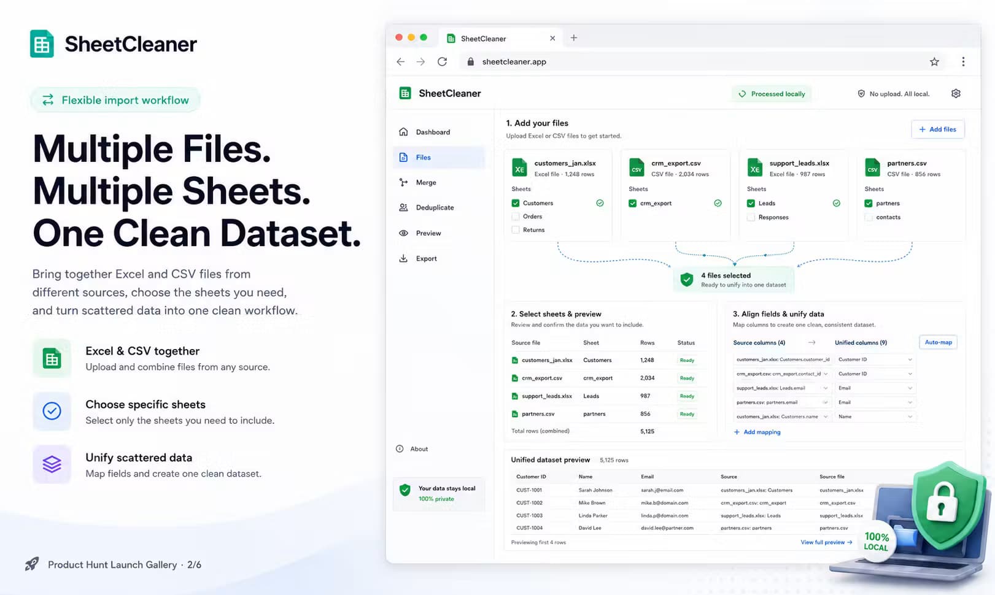Click the large SheetCleaner logo in the promo panel
This screenshot has width=995, height=595.
[x=42, y=44]
